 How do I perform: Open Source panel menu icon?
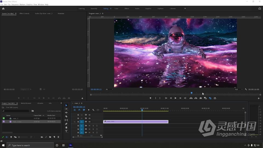[x=16, y=13]
